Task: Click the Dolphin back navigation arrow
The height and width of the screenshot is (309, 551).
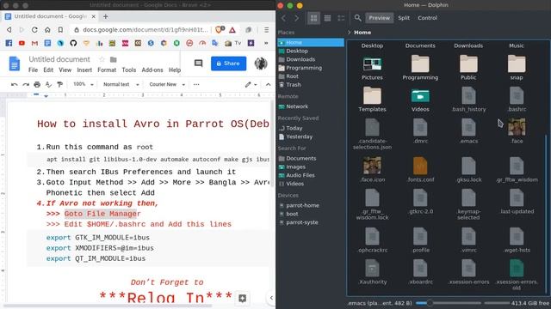Action: (x=284, y=18)
